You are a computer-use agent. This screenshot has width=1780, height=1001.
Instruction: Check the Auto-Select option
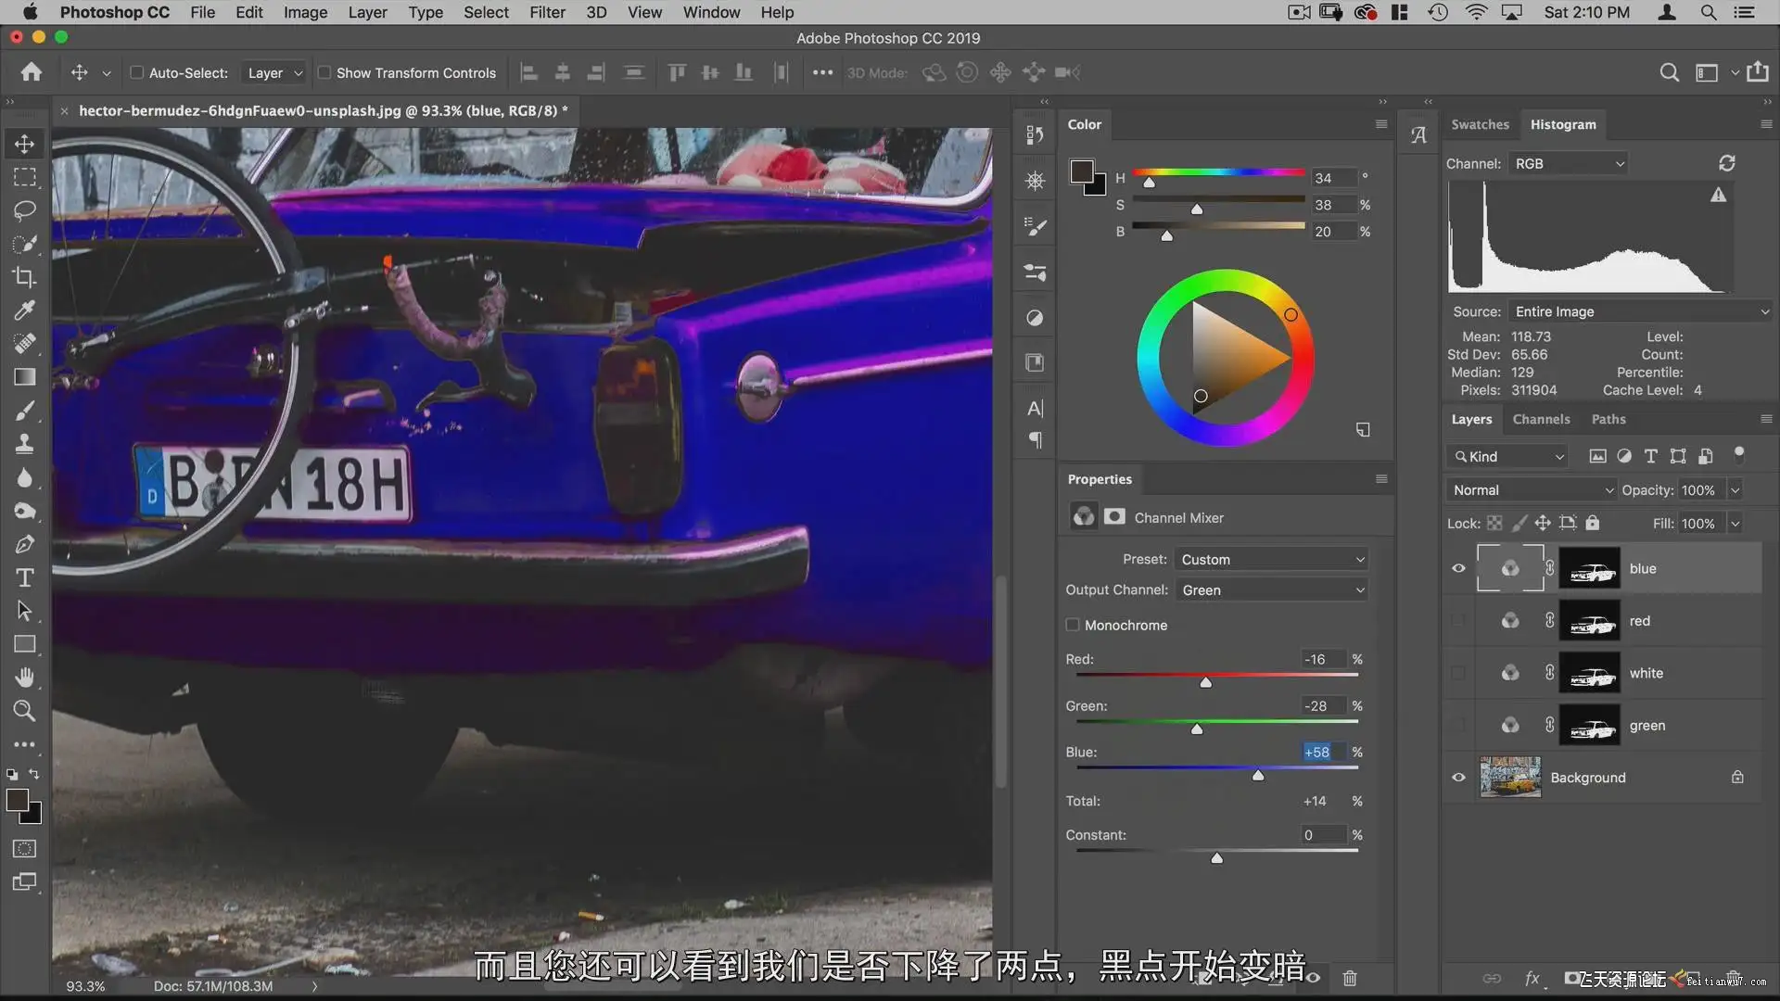(137, 72)
